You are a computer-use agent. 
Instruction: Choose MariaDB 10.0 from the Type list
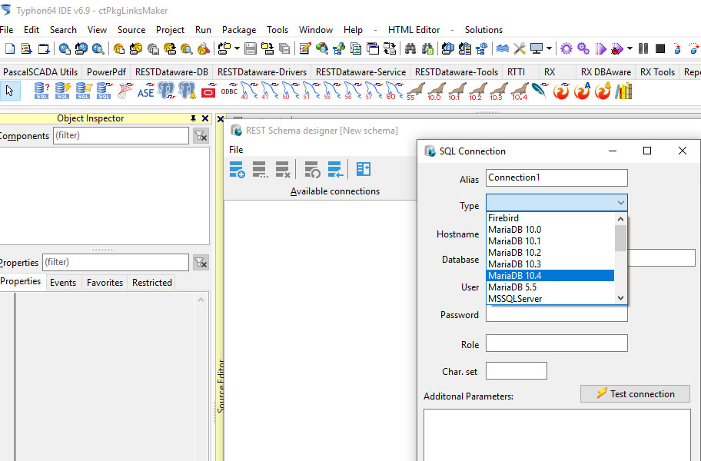pos(550,230)
